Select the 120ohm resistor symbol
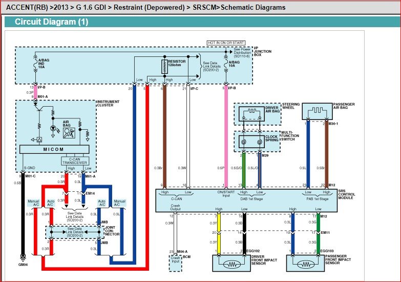The height and width of the screenshot is (282, 401). [164, 67]
